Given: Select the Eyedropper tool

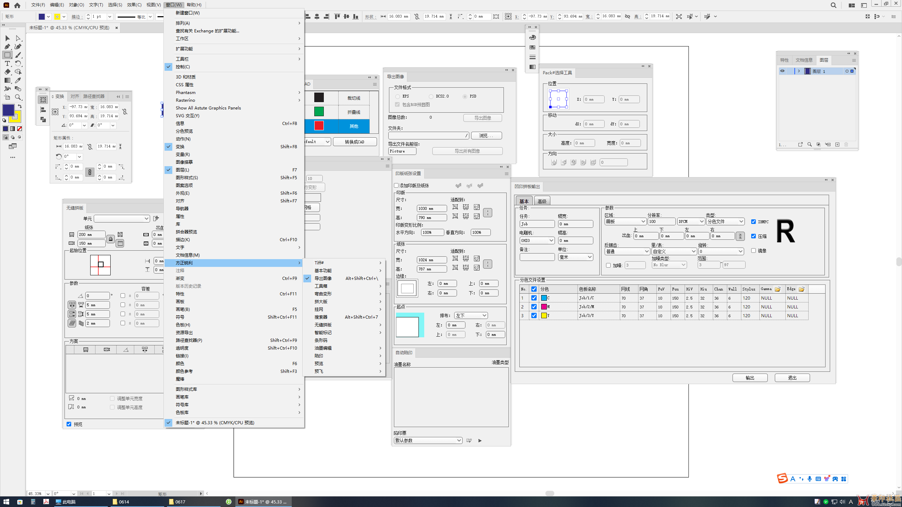Looking at the screenshot, I should (18, 80).
